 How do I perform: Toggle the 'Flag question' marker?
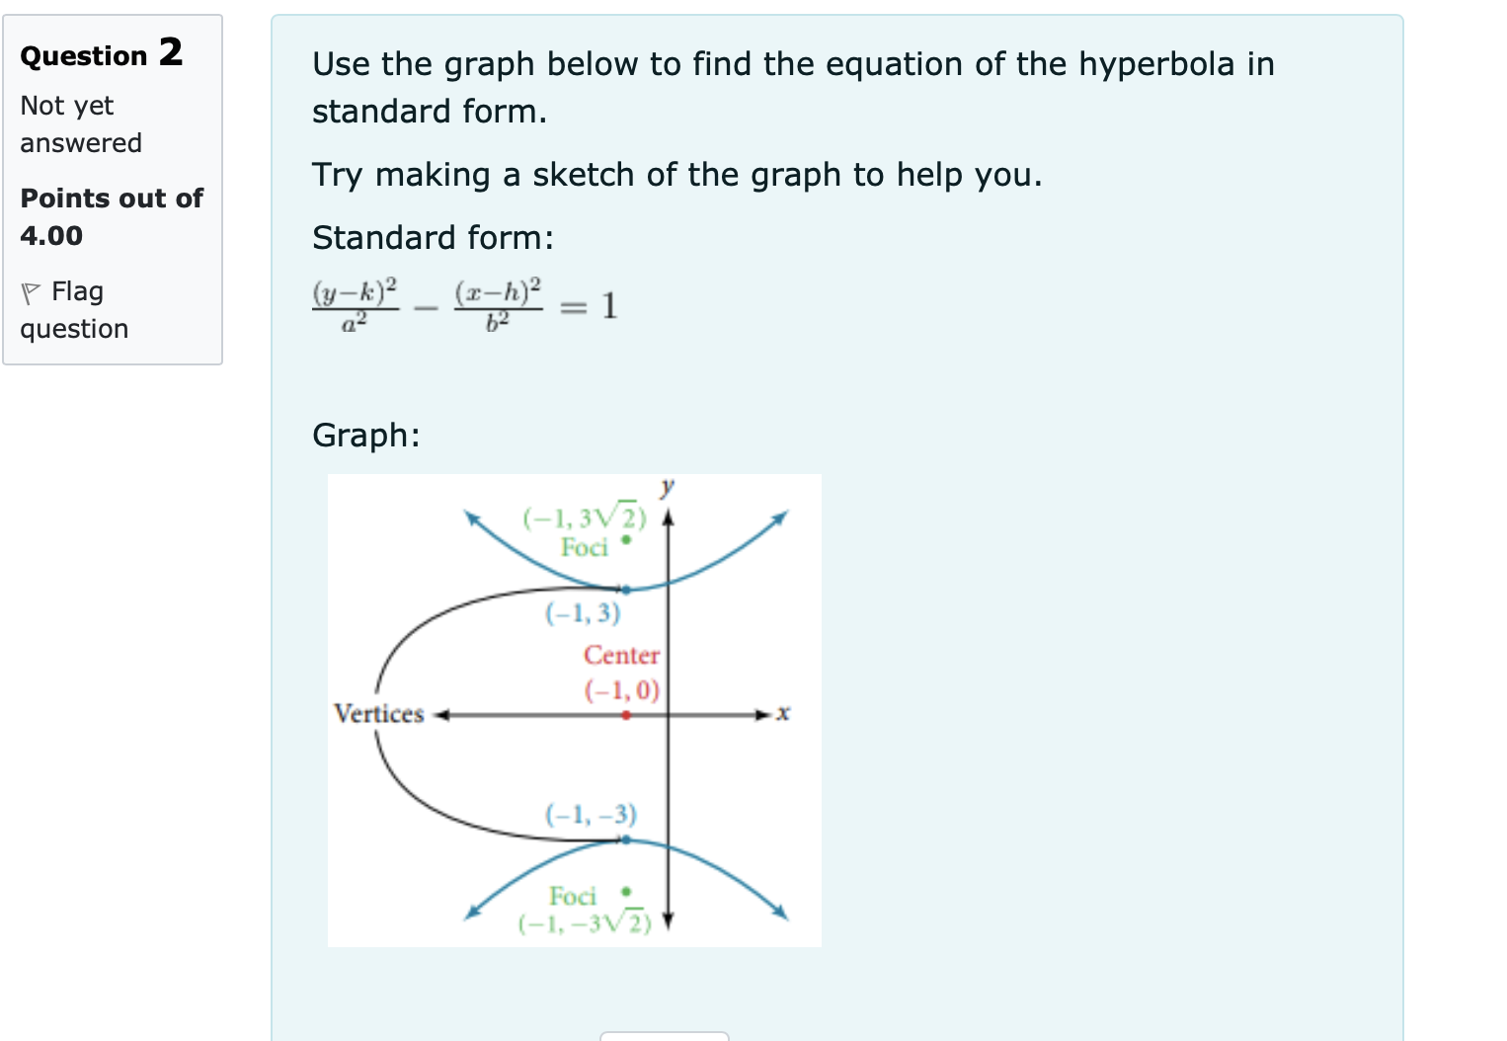tap(73, 310)
